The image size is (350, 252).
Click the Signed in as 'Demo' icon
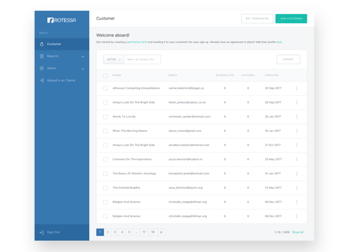point(42,80)
